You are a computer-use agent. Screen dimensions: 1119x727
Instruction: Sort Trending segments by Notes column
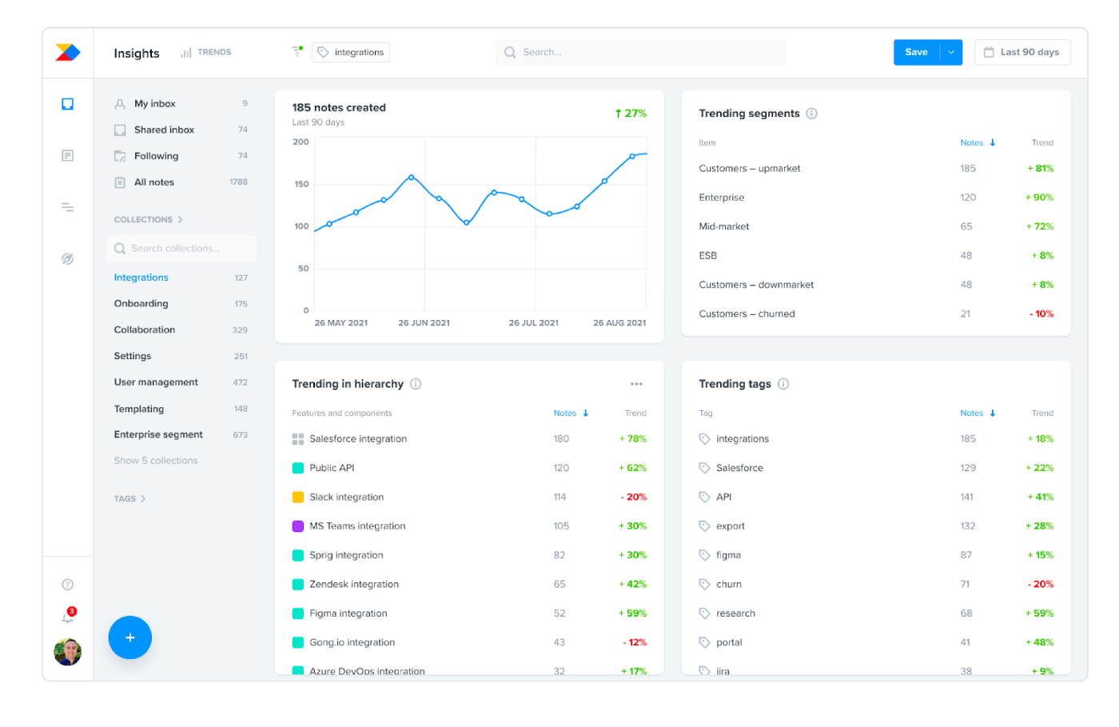pyautogui.click(x=978, y=142)
